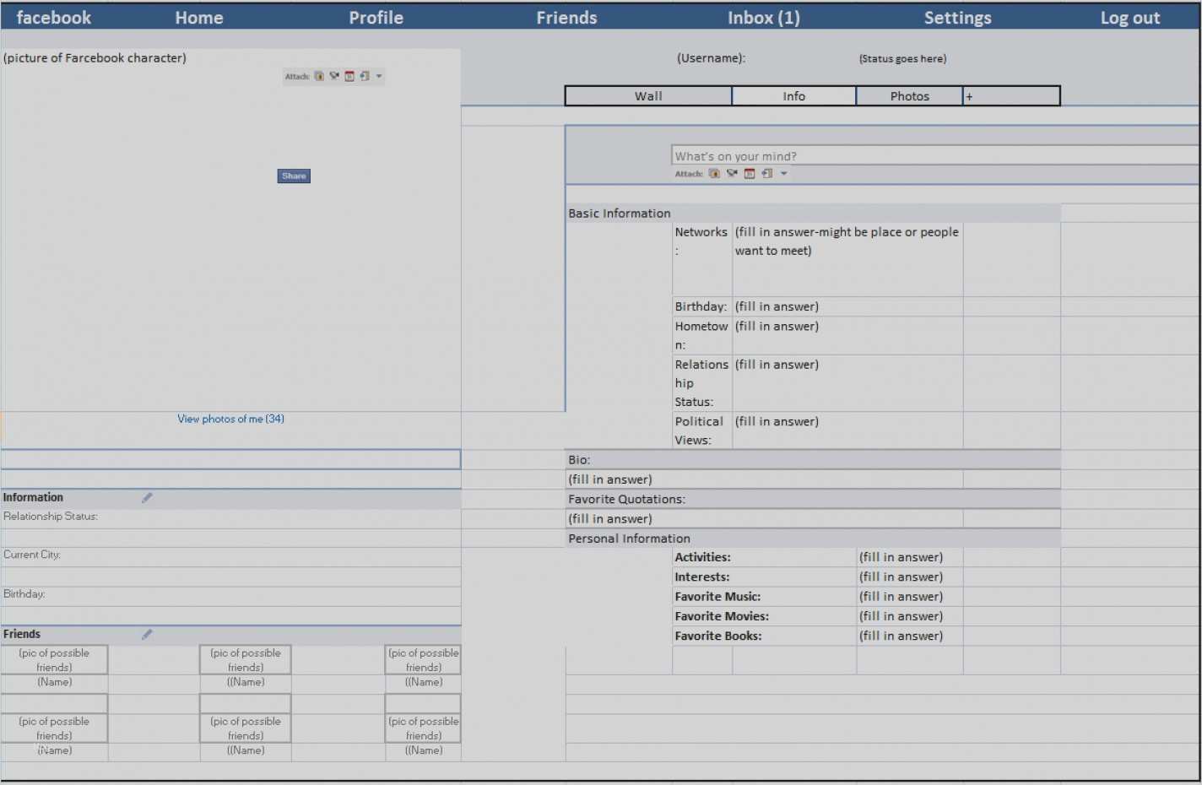Open the Photos tab
1202x785 pixels.
click(x=909, y=96)
